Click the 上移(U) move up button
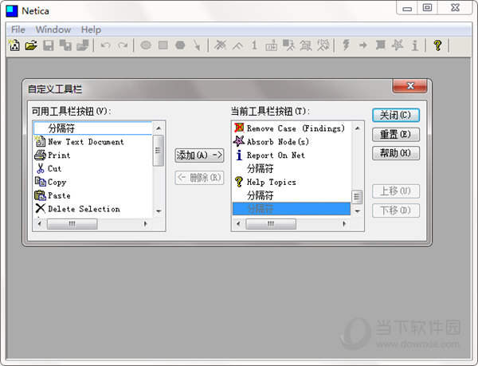478x366 pixels. click(396, 191)
